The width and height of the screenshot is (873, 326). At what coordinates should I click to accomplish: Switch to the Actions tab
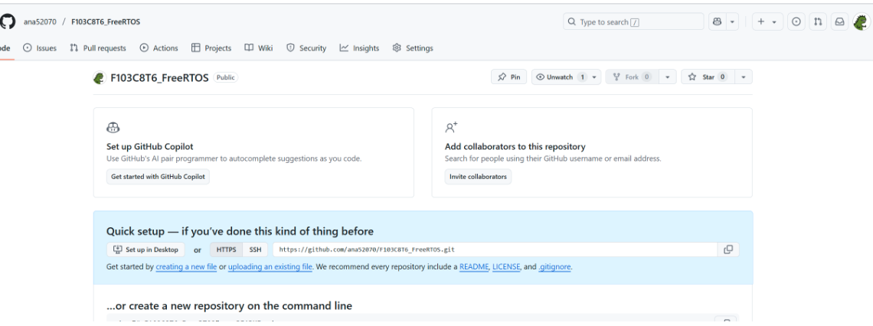point(159,48)
